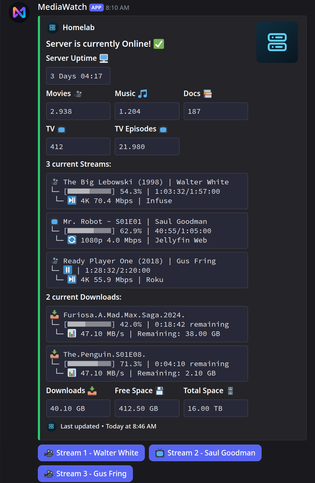Select the Ready Player One (2018) title text
The width and height of the screenshot is (315, 483).
point(113,261)
